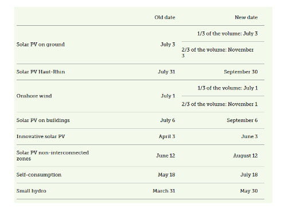Select "Solar PV non-interconnected zones" row label
The image size is (281, 212).
click(53, 156)
